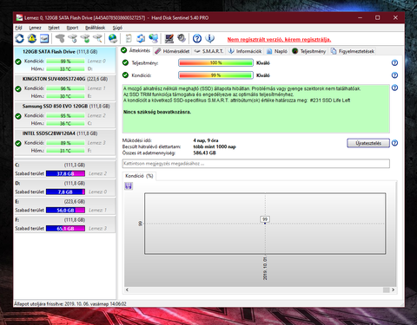
Task: Click the blue question mark toolbar help icon
Action: click(197, 38)
